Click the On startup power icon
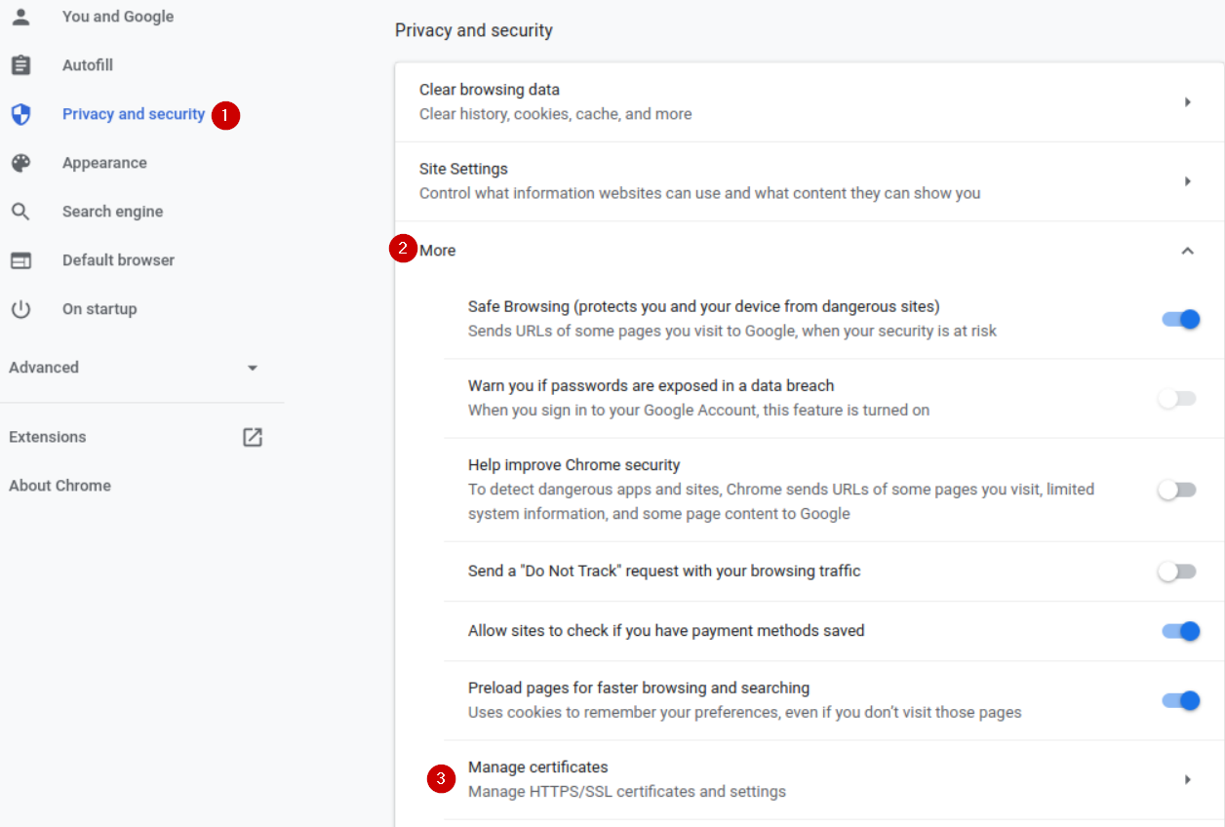This screenshot has height=827, width=1225. [x=20, y=309]
